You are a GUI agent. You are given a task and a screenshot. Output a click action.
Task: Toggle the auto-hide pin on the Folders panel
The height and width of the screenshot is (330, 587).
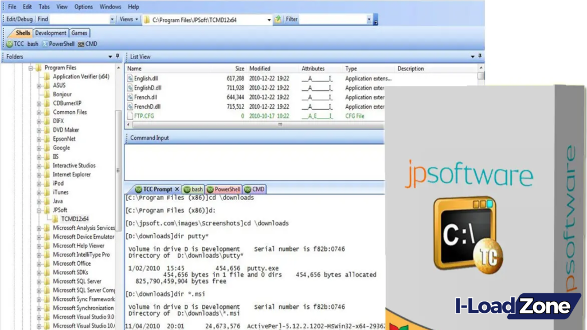[x=116, y=57]
